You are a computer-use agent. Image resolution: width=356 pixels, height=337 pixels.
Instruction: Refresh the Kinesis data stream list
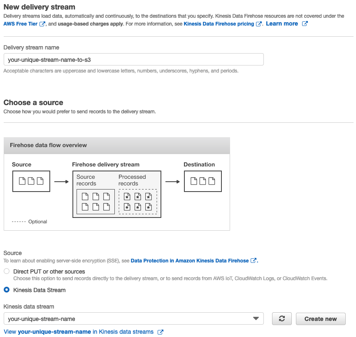click(282, 318)
